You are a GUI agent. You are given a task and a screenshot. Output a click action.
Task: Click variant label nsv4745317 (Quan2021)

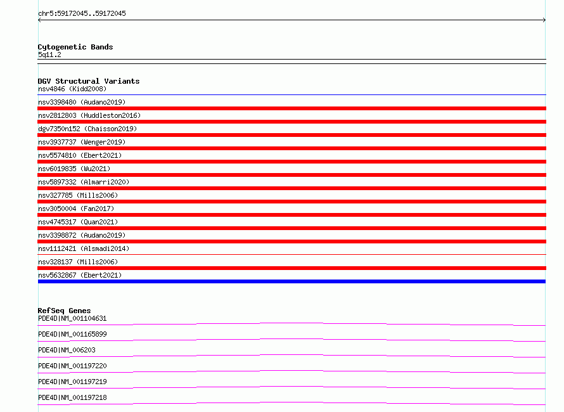click(x=78, y=222)
